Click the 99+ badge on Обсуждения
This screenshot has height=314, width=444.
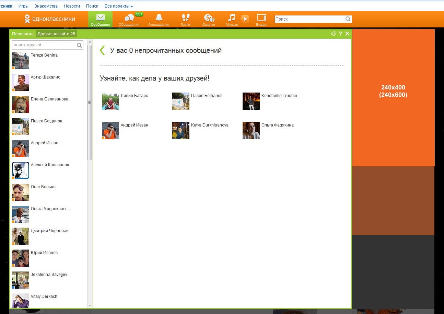(x=139, y=14)
